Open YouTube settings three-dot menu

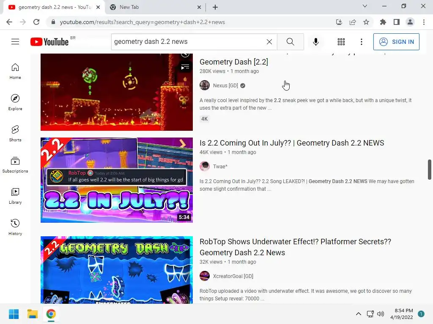pos(361,42)
